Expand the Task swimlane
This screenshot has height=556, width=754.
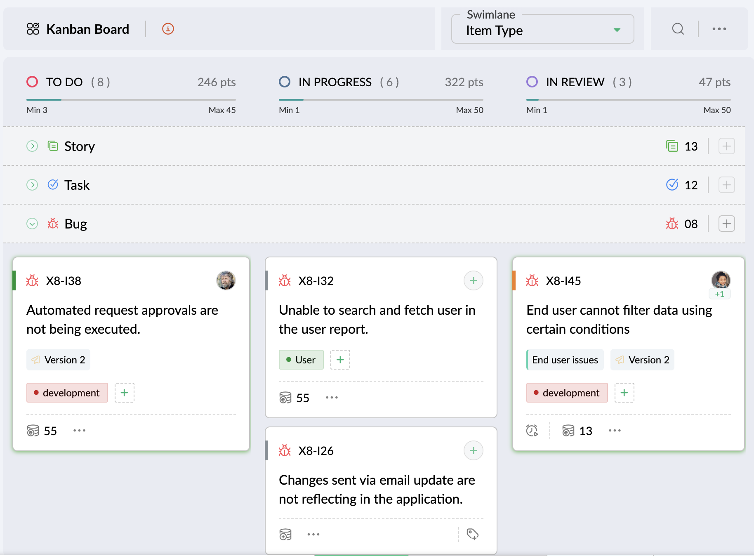tap(32, 185)
